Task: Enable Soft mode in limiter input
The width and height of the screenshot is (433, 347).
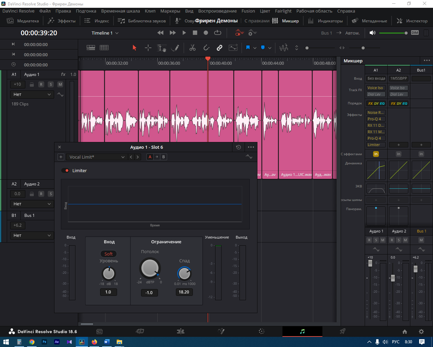Action: tap(108, 254)
